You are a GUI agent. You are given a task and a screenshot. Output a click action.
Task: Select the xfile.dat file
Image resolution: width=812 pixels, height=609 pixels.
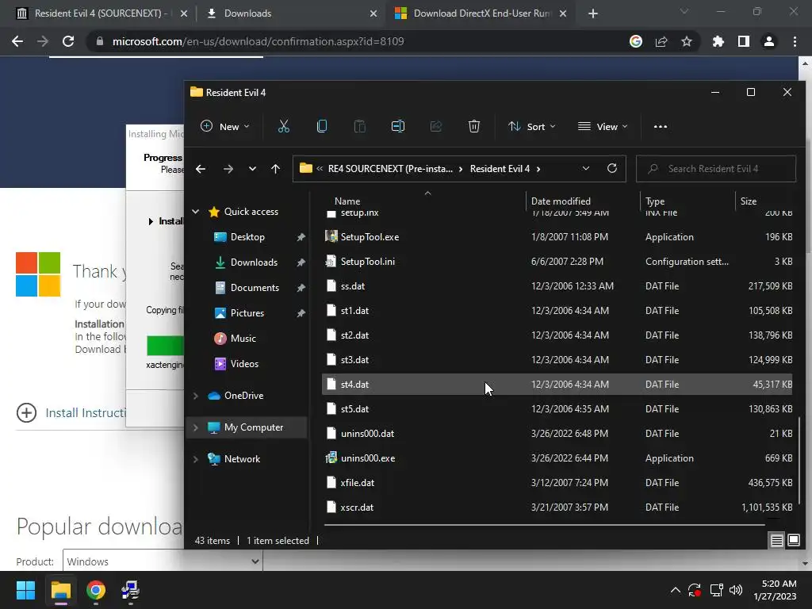[557, 483]
